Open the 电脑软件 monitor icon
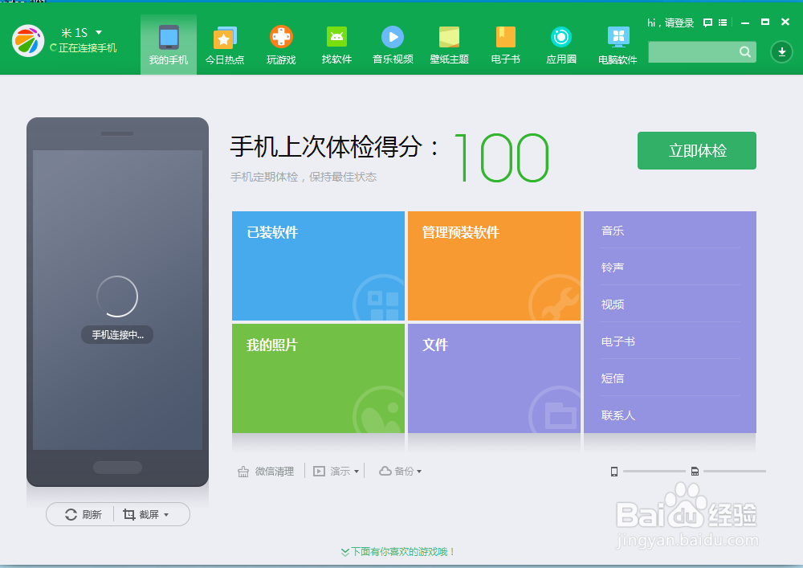Screen dimensions: 803x568 (618, 37)
